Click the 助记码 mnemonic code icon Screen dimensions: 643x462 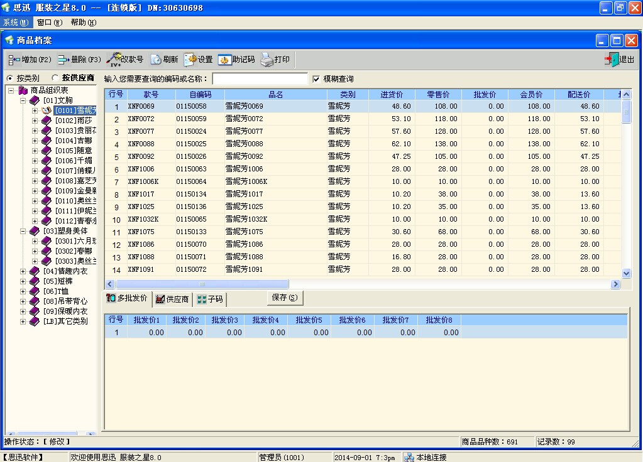tap(225, 60)
